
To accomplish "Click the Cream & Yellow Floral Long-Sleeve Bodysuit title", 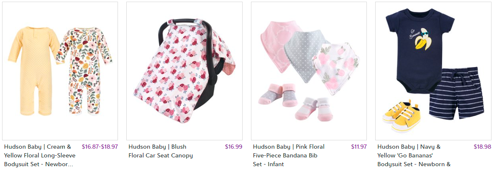I will 40,155.
